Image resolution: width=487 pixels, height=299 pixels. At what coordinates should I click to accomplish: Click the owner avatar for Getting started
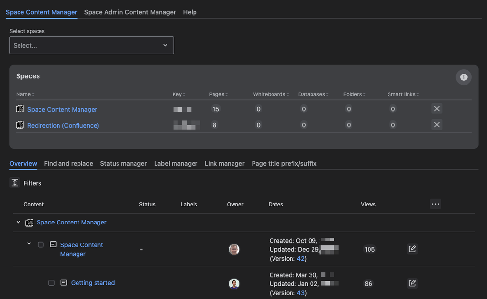[234, 283]
